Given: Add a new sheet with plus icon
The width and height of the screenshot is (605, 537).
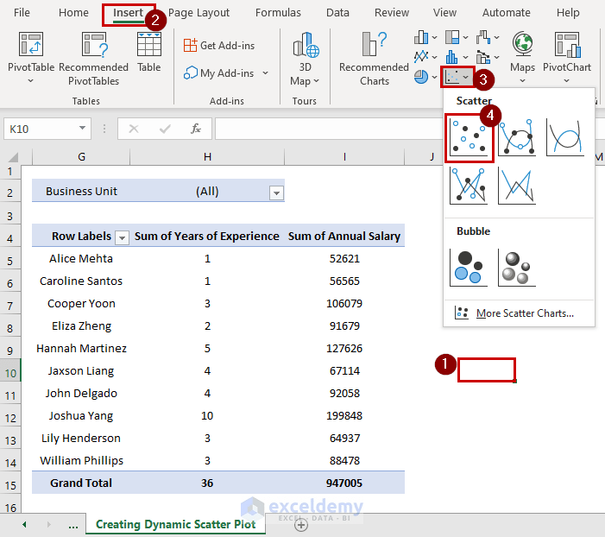Looking at the screenshot, I should point(301,525).
